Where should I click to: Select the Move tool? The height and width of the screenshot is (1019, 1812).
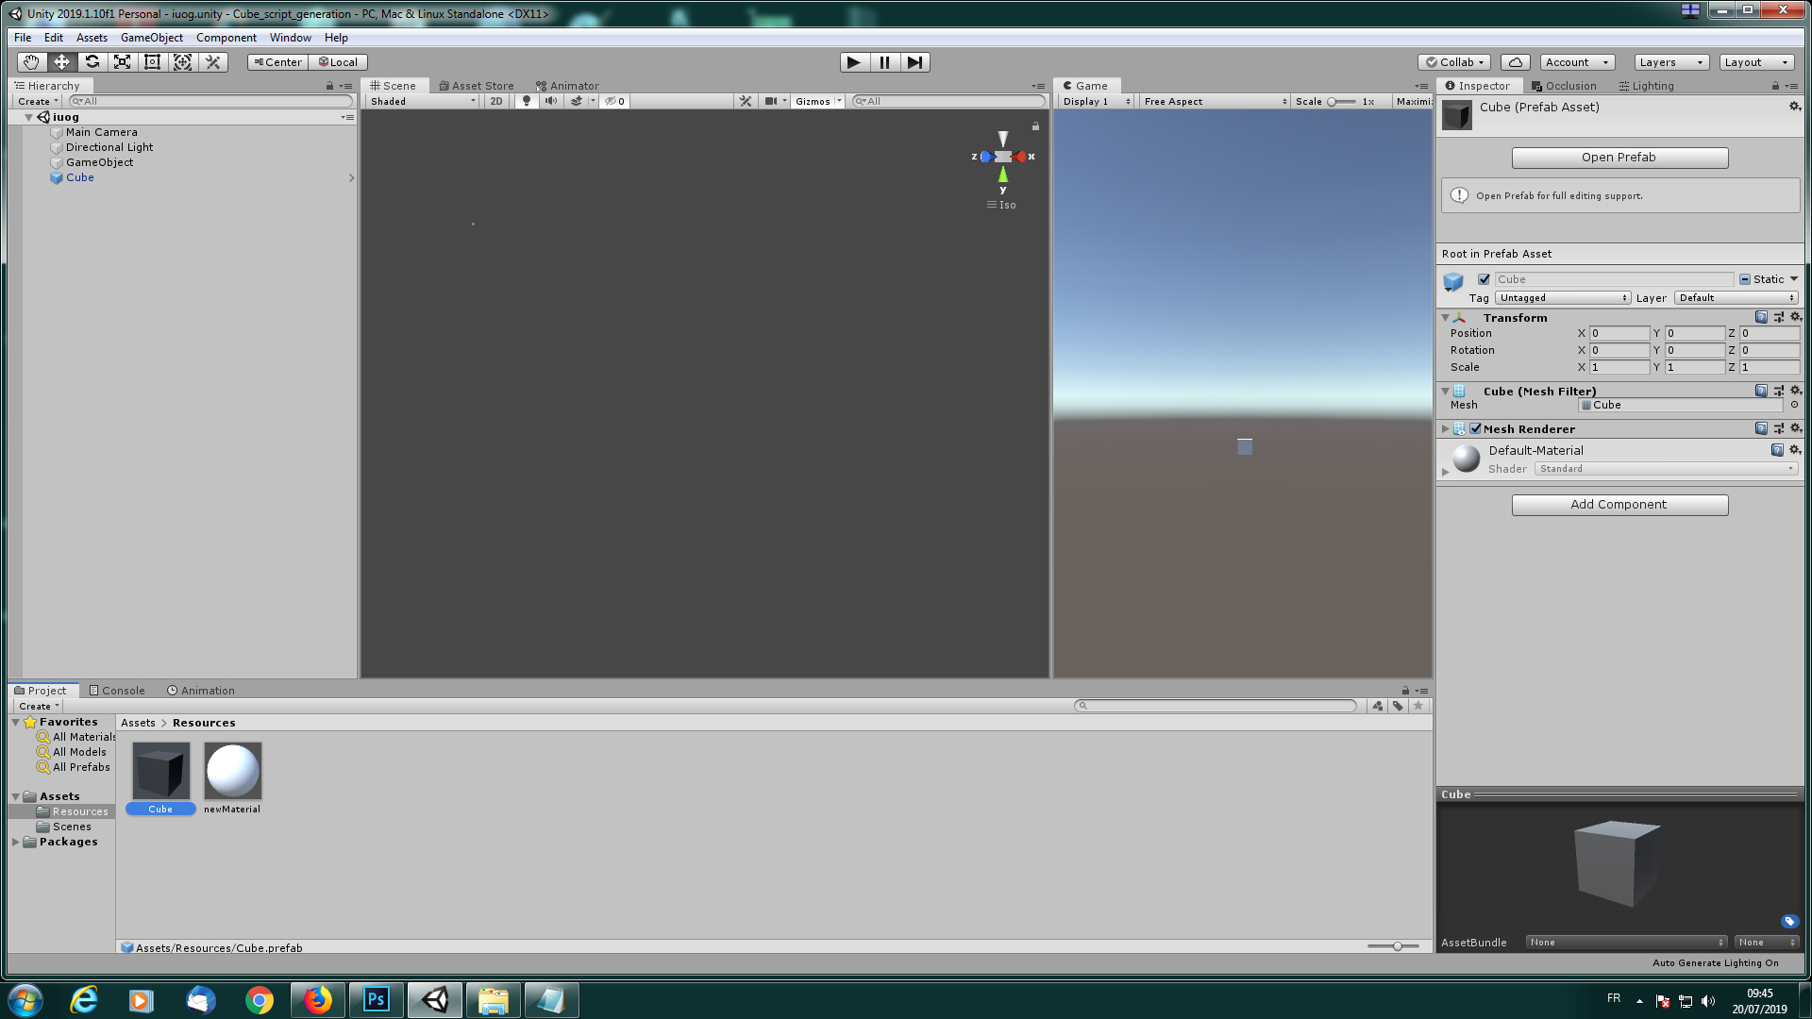pos(61,62)
